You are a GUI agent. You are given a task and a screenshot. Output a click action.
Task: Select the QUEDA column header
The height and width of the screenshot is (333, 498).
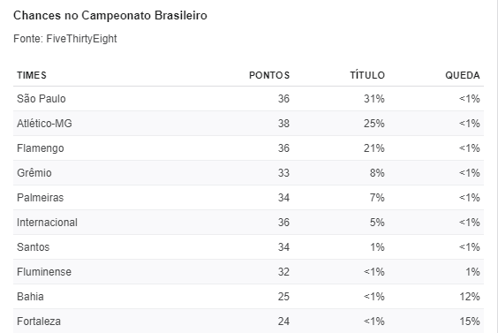[x=463, y=75]
